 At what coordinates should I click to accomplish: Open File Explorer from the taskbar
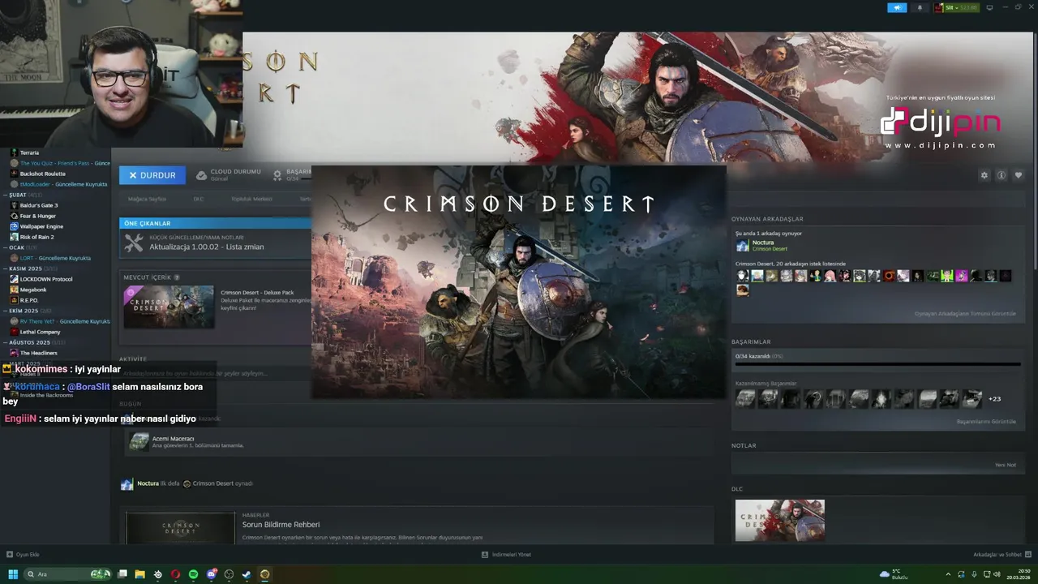coord(139,574)
